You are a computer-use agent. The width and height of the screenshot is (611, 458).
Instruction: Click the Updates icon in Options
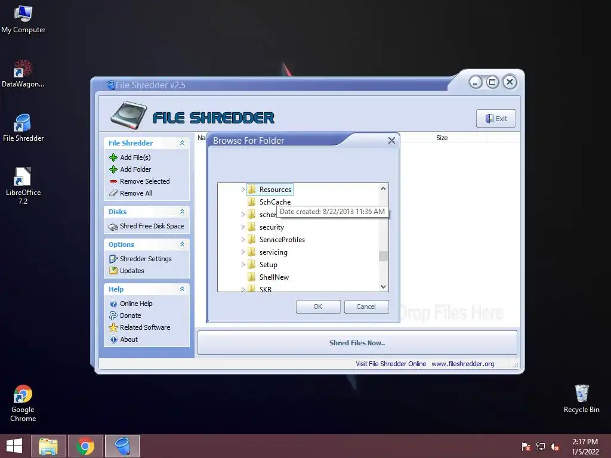click(x=113, y=271)
